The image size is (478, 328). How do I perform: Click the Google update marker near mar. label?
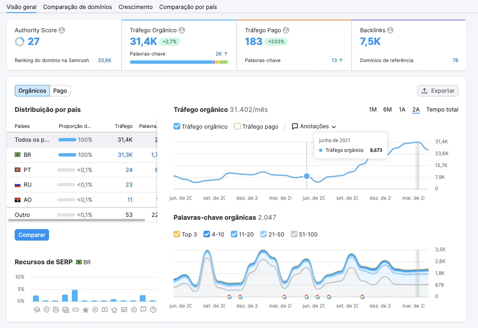pos(284,297)
